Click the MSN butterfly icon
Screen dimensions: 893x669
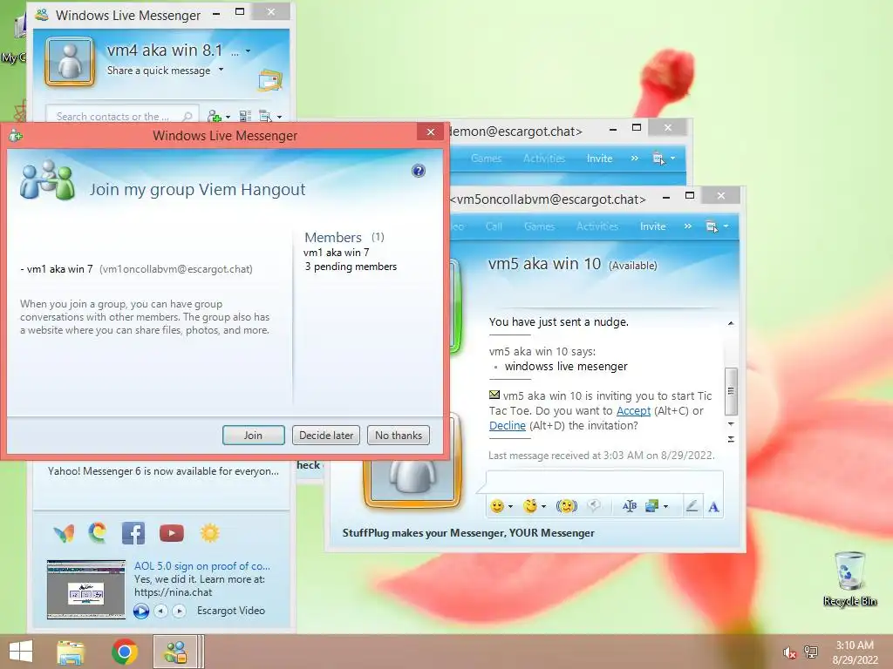[64, 533]
